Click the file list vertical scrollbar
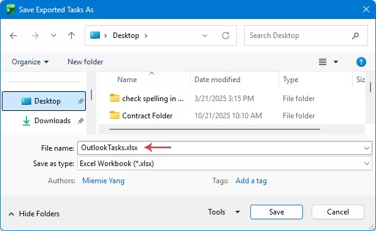376x231 pixels. pos(370,87)
